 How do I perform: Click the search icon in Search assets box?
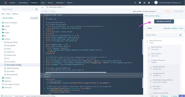(36, 9)
